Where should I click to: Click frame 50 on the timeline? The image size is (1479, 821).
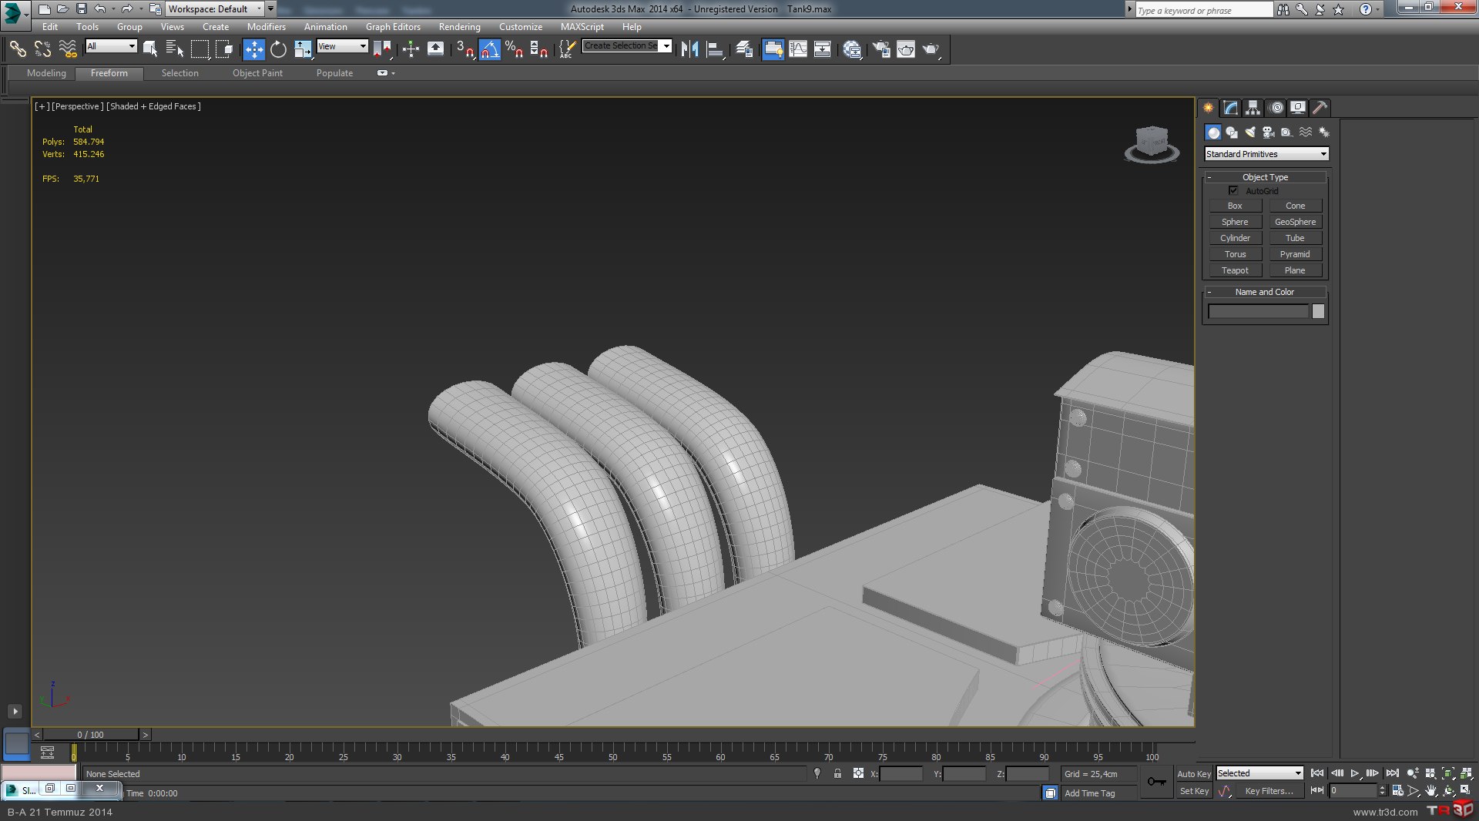point(612,752)
